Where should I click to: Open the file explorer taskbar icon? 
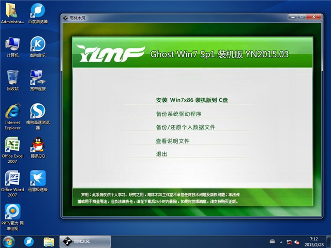49,242
